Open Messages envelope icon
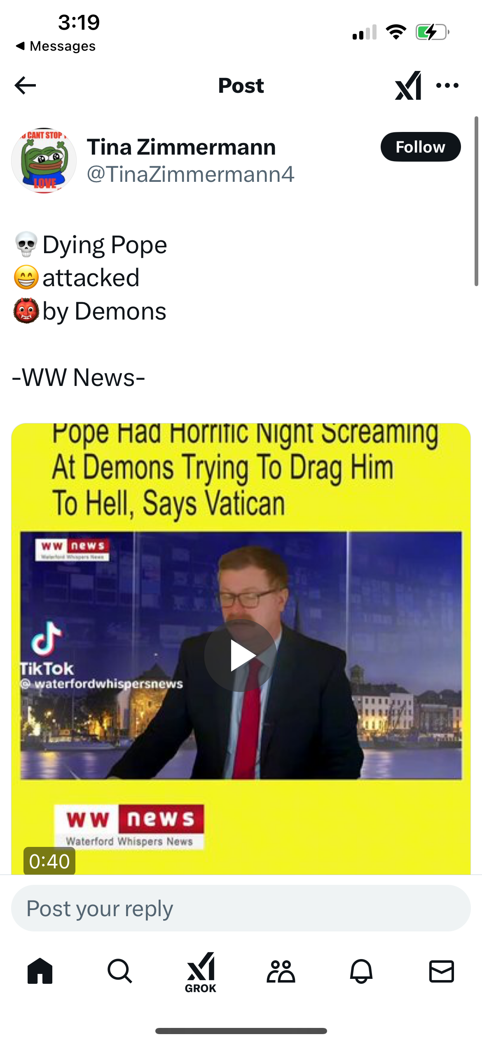This screenshot has height=1044, width=482. 442,971
